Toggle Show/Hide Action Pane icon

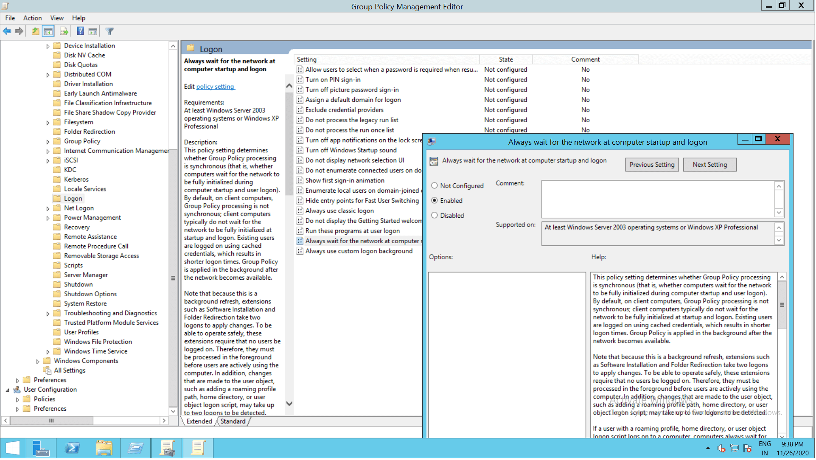(93, 31)
